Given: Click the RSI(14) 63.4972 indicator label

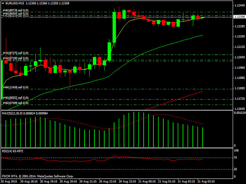Looking at the screenshot, I should pos(13,151).
